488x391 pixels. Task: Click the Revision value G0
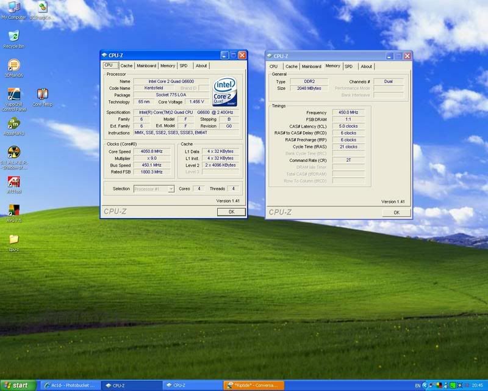[x=229, y=126]
